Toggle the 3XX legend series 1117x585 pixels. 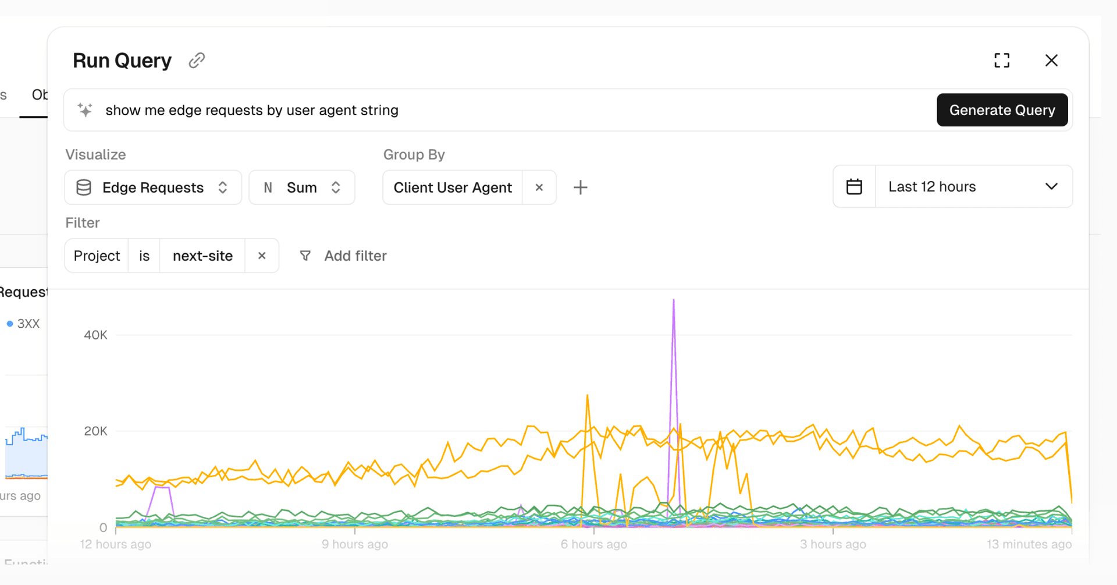point(23,324)
